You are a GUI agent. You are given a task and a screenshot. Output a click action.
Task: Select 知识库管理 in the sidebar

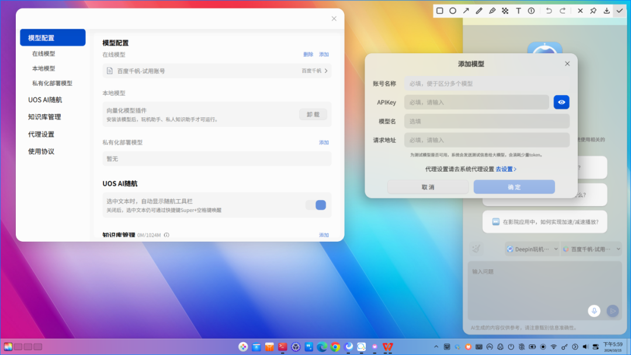[44, 117]
